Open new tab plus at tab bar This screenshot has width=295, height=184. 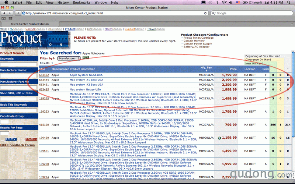tap(292, 24)
